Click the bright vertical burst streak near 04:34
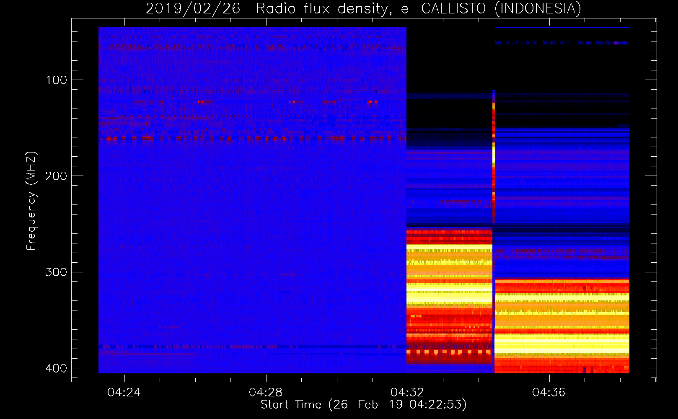This screenshot has width=678, height=419. tap(494, 156)
